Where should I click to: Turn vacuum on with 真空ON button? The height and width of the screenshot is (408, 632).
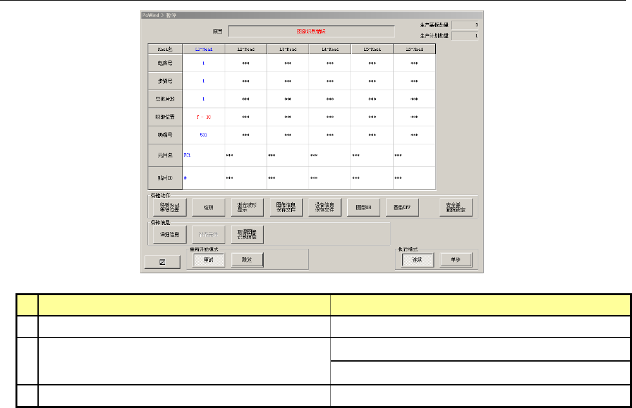pyautogui.click(x=363, y=208)
